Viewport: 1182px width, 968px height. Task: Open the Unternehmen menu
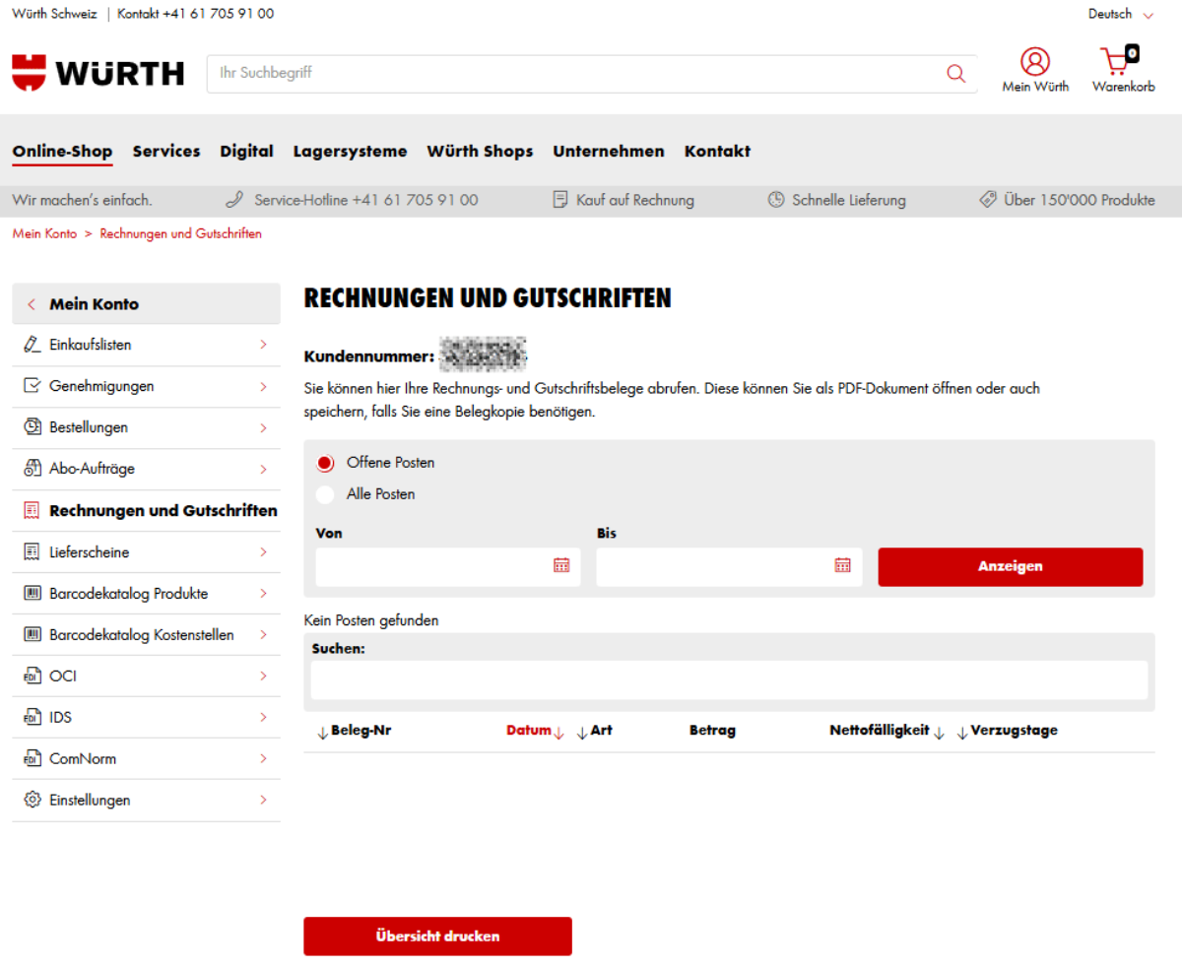click(609, 152)
